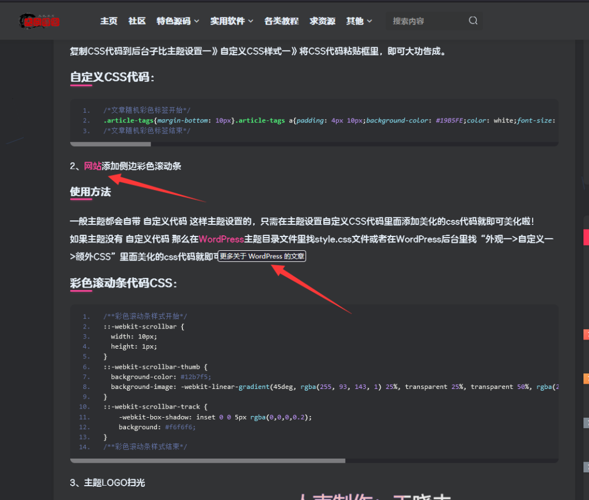
Task: Open the 更多关于WordPress的文章 tooltip link
Action: (262, 256)
